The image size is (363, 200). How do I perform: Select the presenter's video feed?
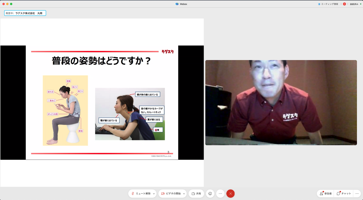click(281, 103)
